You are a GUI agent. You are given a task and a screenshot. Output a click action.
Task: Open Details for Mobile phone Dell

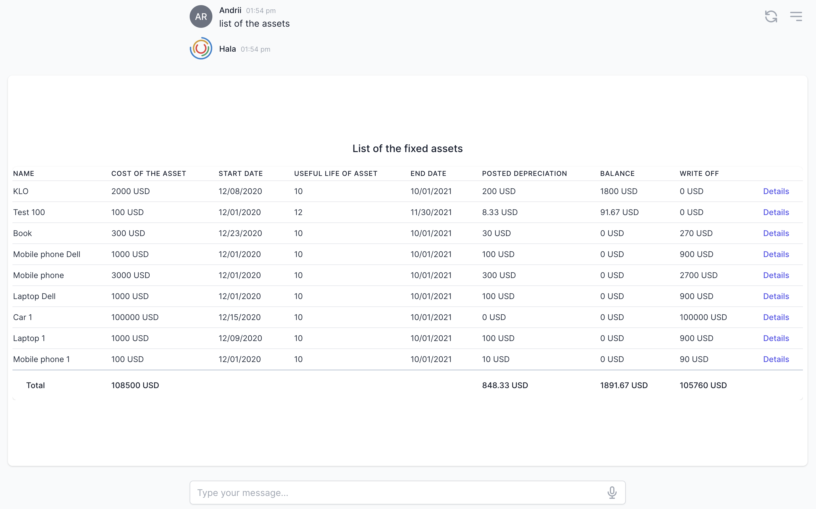pos(776,254)
